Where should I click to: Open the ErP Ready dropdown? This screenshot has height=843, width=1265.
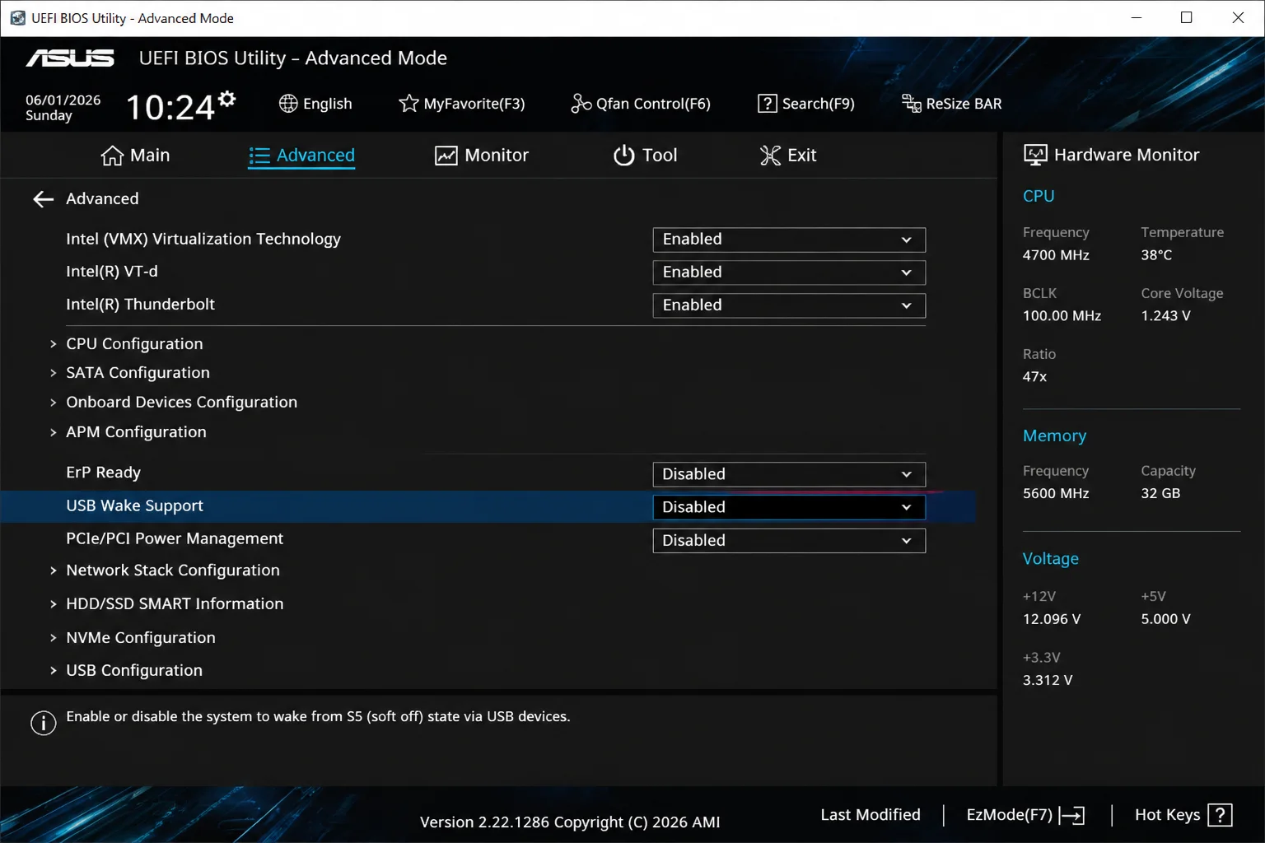point(789,474)
